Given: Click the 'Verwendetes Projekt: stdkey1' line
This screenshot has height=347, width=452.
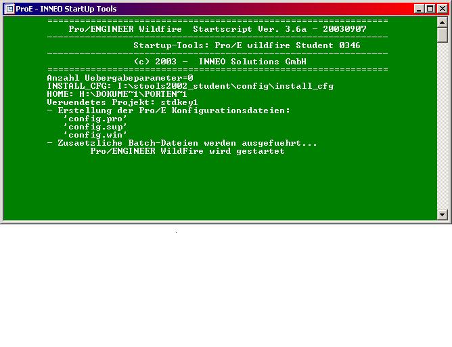Looking at the screenshot, I should [122, 102].
